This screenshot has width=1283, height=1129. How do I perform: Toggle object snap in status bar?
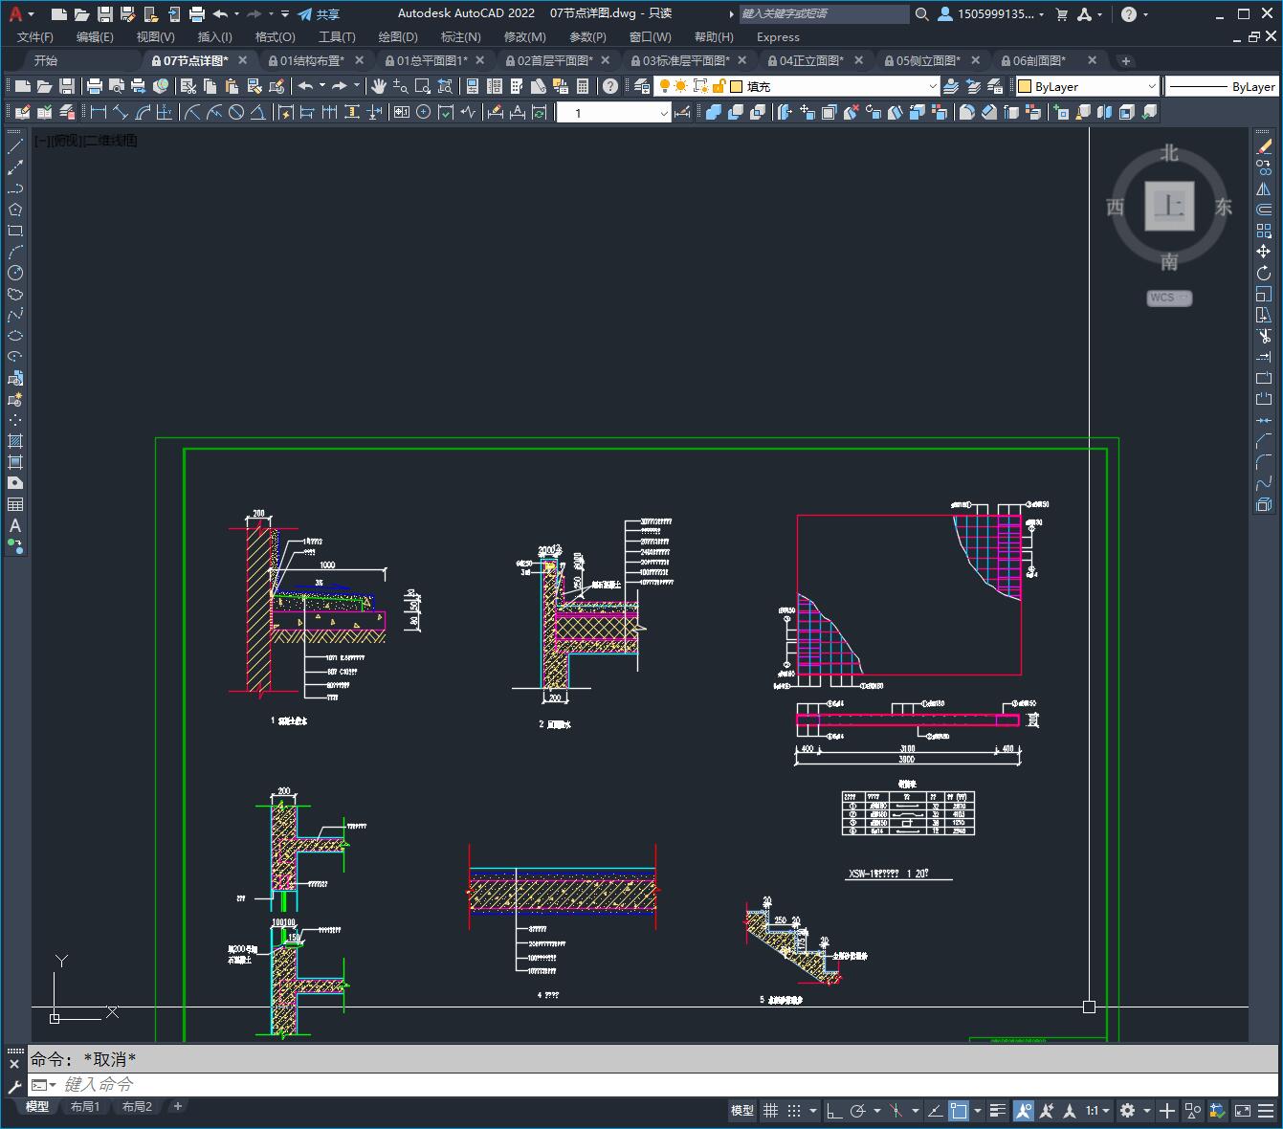pos(959,1111)
